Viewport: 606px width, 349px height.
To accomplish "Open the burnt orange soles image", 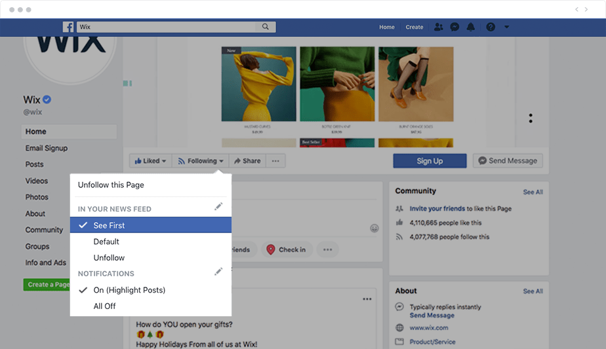I will (416, 84).
